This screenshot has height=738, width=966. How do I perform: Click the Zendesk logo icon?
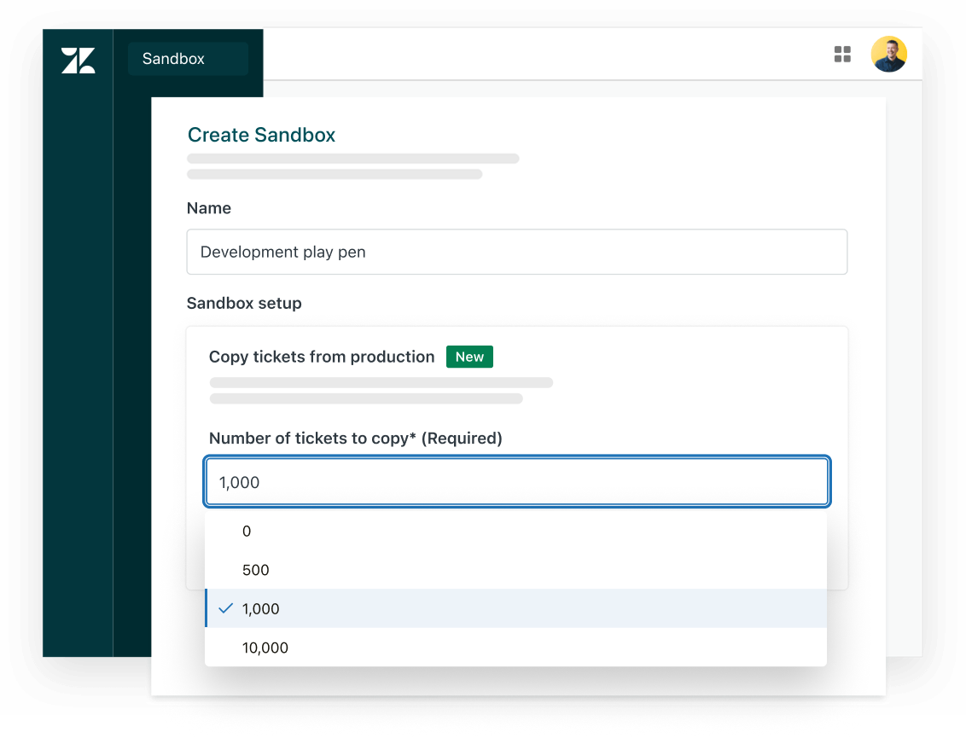click(78, 60)
